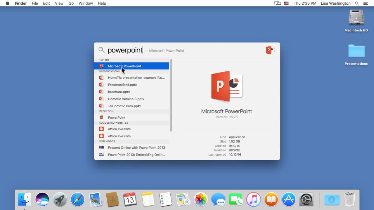Click the Spotlight magnifier in menu bar

pyautogui.click(x=357, y=3)
